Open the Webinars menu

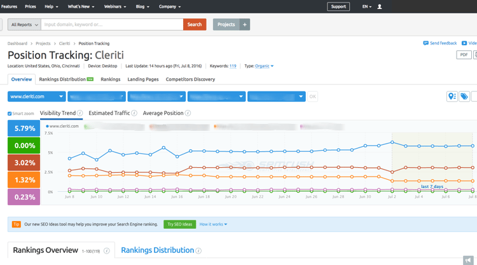tap(115, 6)
